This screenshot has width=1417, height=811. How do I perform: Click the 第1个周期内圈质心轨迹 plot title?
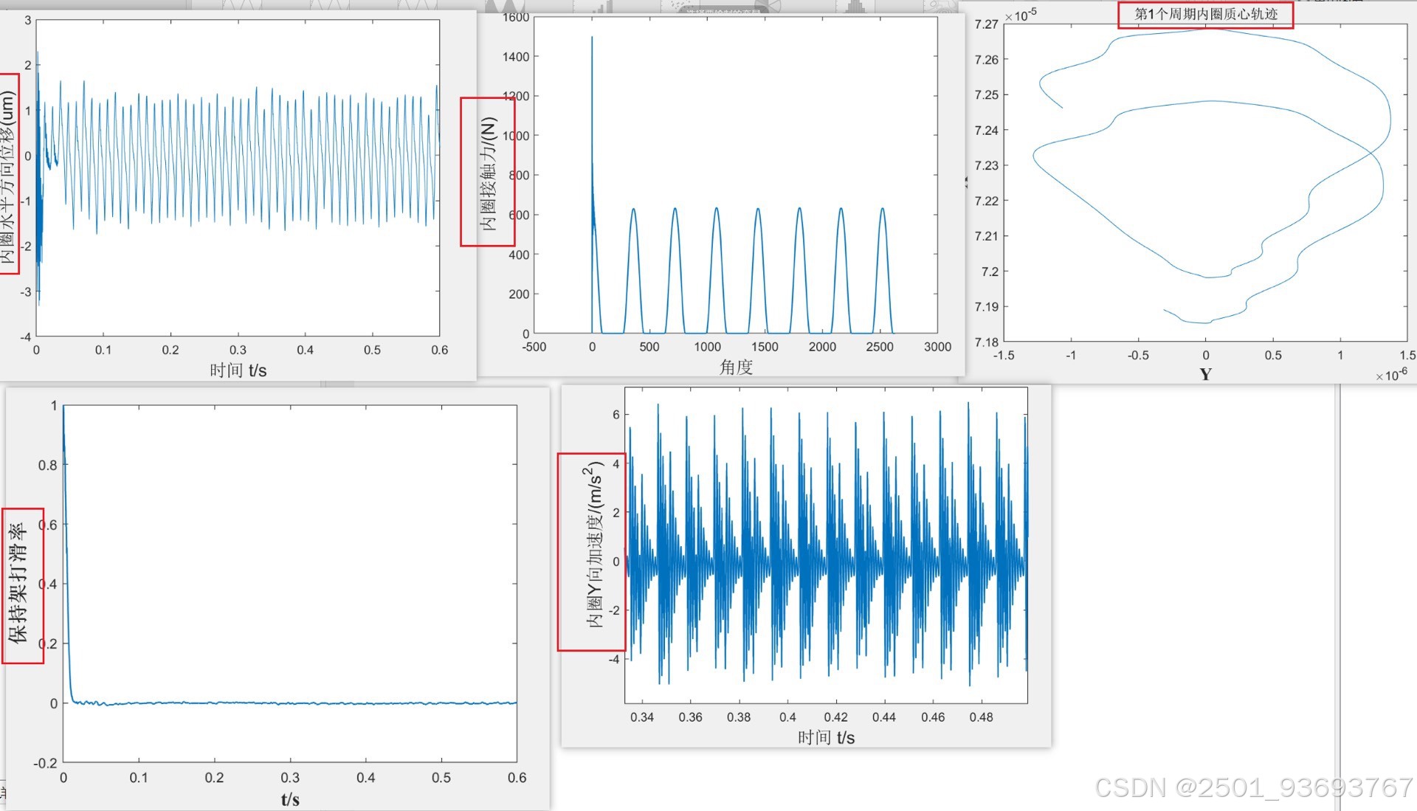pos(1205,14)
